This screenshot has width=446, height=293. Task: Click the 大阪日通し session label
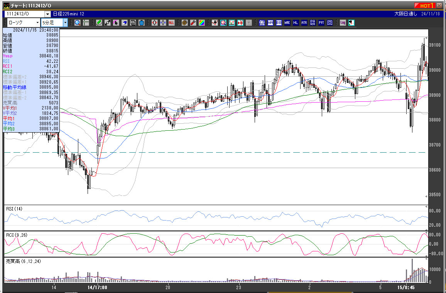tap(405, 14)
